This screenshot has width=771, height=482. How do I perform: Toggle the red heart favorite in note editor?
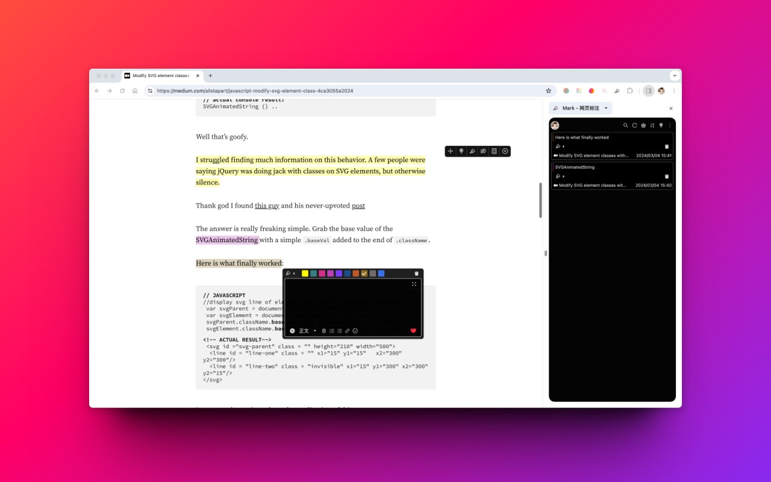413,331
